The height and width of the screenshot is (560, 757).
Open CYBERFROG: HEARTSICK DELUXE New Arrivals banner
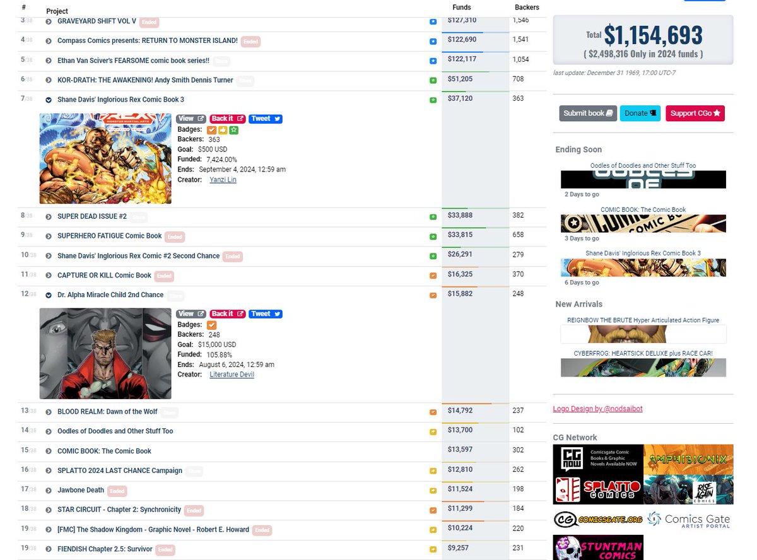coord(643,368)
